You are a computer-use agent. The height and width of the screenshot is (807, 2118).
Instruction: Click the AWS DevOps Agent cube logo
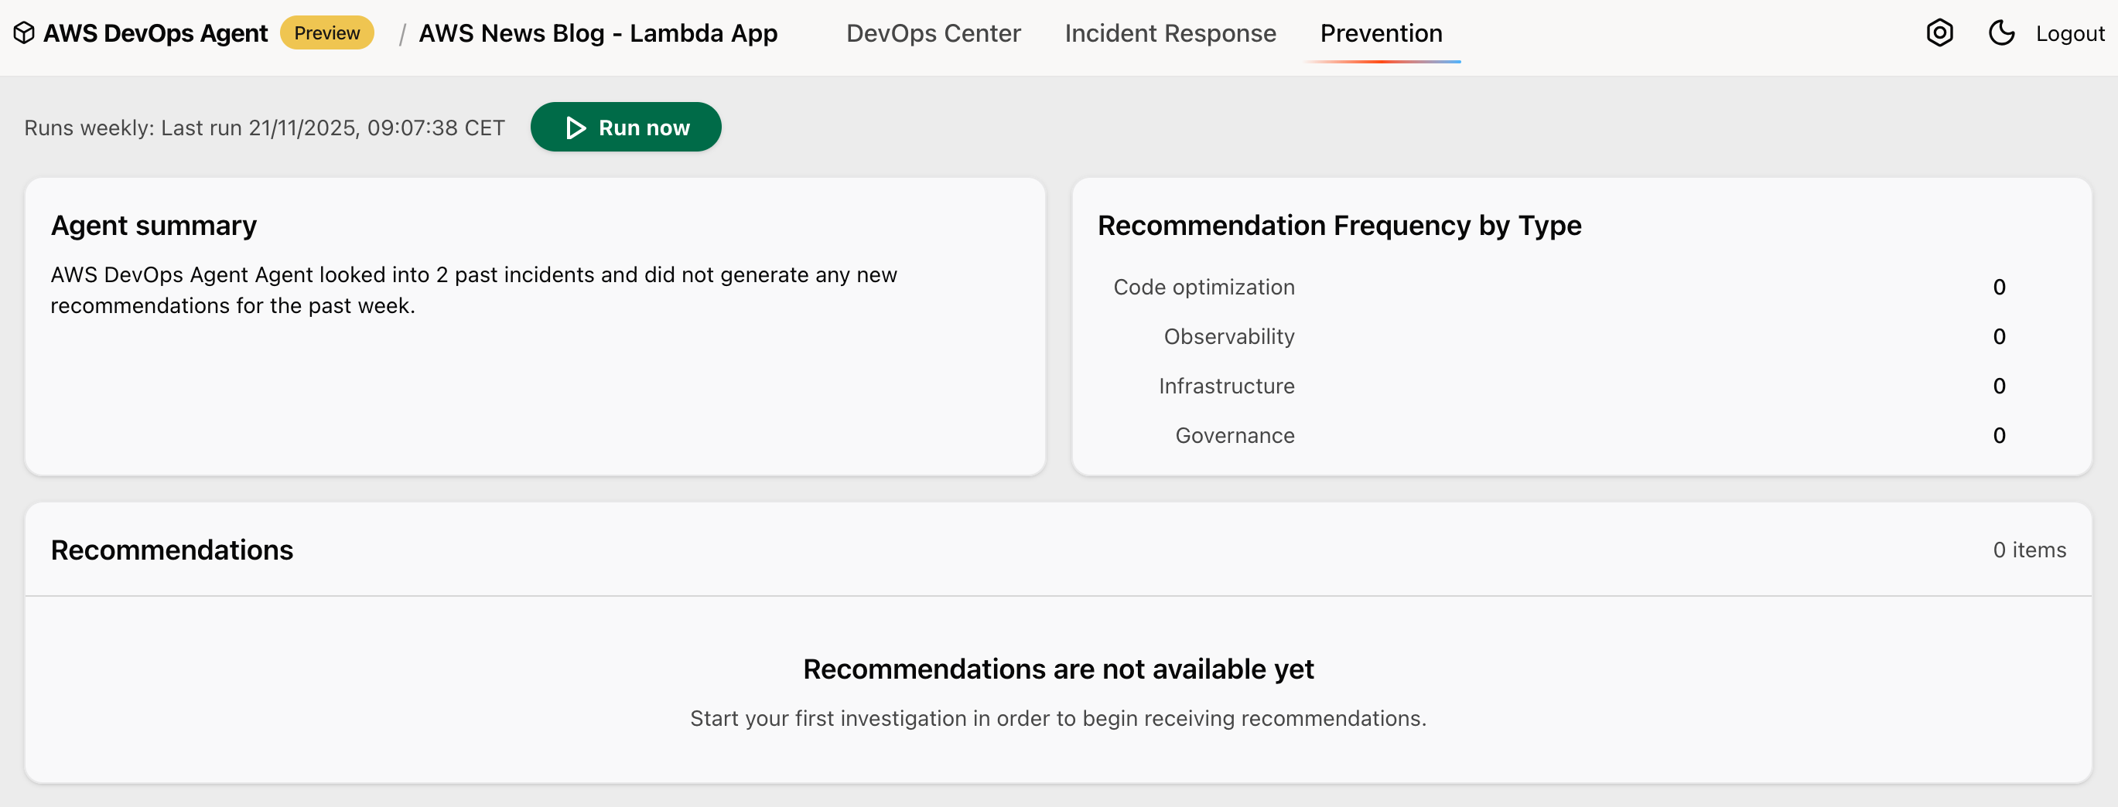(24, 33)
